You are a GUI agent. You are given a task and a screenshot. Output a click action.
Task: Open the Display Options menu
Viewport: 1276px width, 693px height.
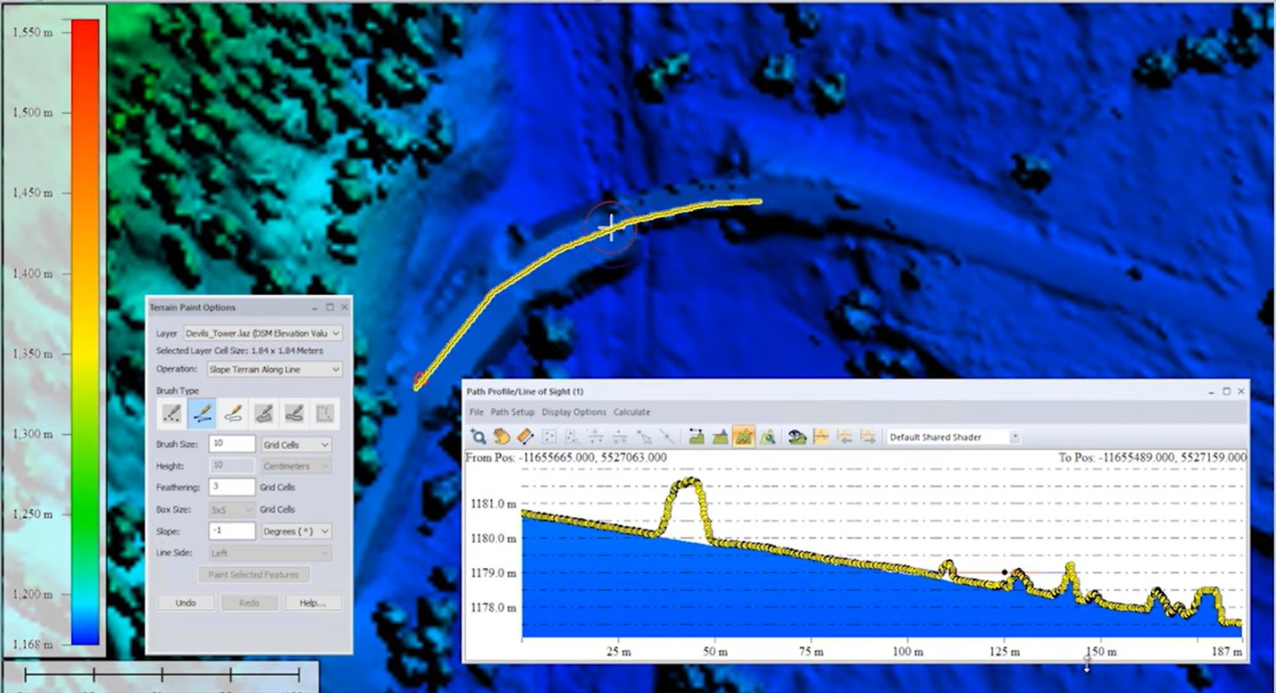click(574, 412)
